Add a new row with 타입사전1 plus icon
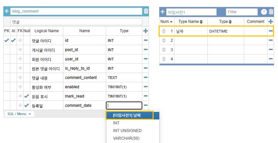The height and width of the screenshot is (143, 278). pos(271,22)
